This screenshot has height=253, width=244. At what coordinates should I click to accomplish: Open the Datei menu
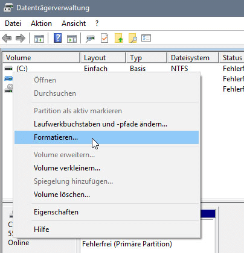coord(13,23)
